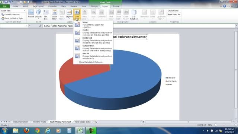
Task: Go to the last sheet tab arrow
Action: (9, 122)
